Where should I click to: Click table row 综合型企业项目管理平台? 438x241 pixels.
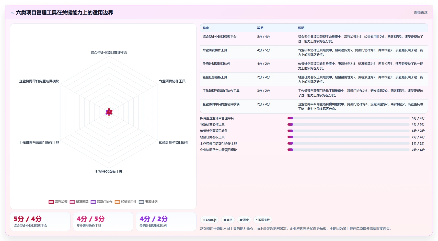click(x=314, y=39)
